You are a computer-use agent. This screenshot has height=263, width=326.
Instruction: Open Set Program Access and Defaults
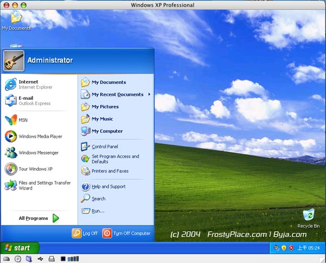coord(110,159)
